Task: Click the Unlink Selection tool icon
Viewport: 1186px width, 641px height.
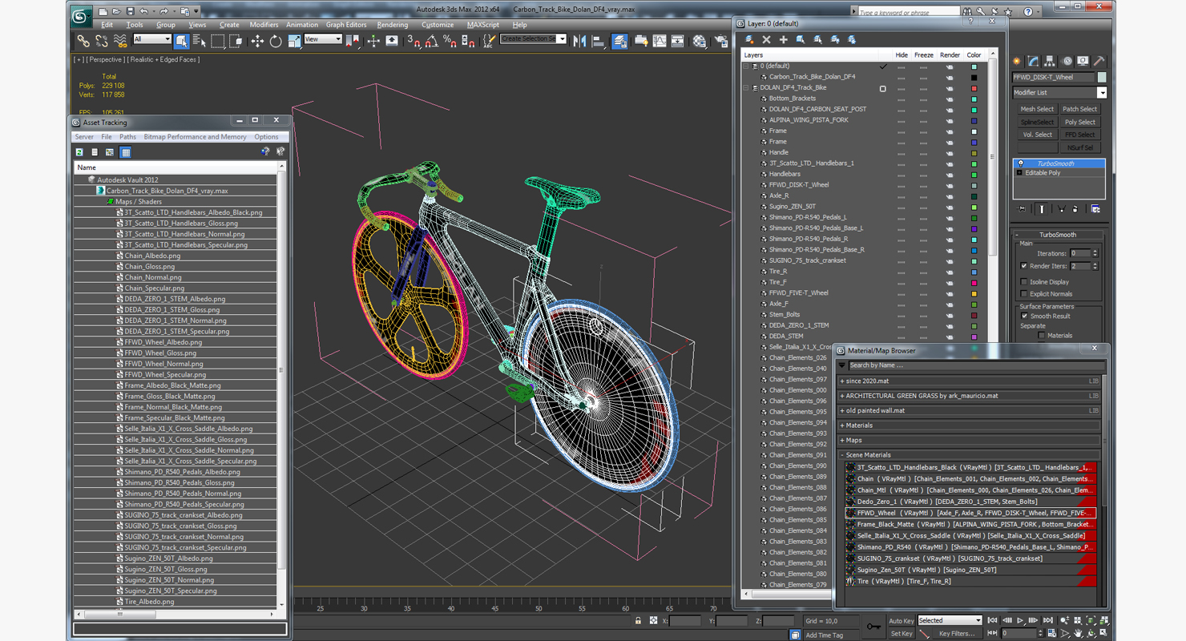Action: coord(101,41)
